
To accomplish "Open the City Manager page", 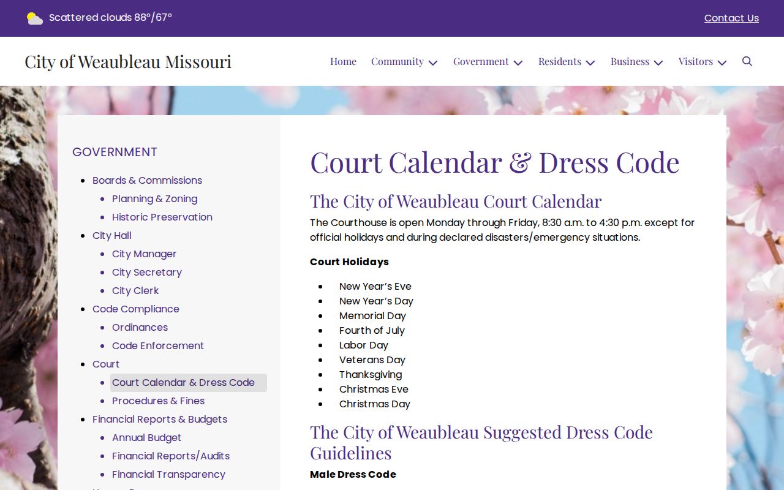I will coord(144,254).
